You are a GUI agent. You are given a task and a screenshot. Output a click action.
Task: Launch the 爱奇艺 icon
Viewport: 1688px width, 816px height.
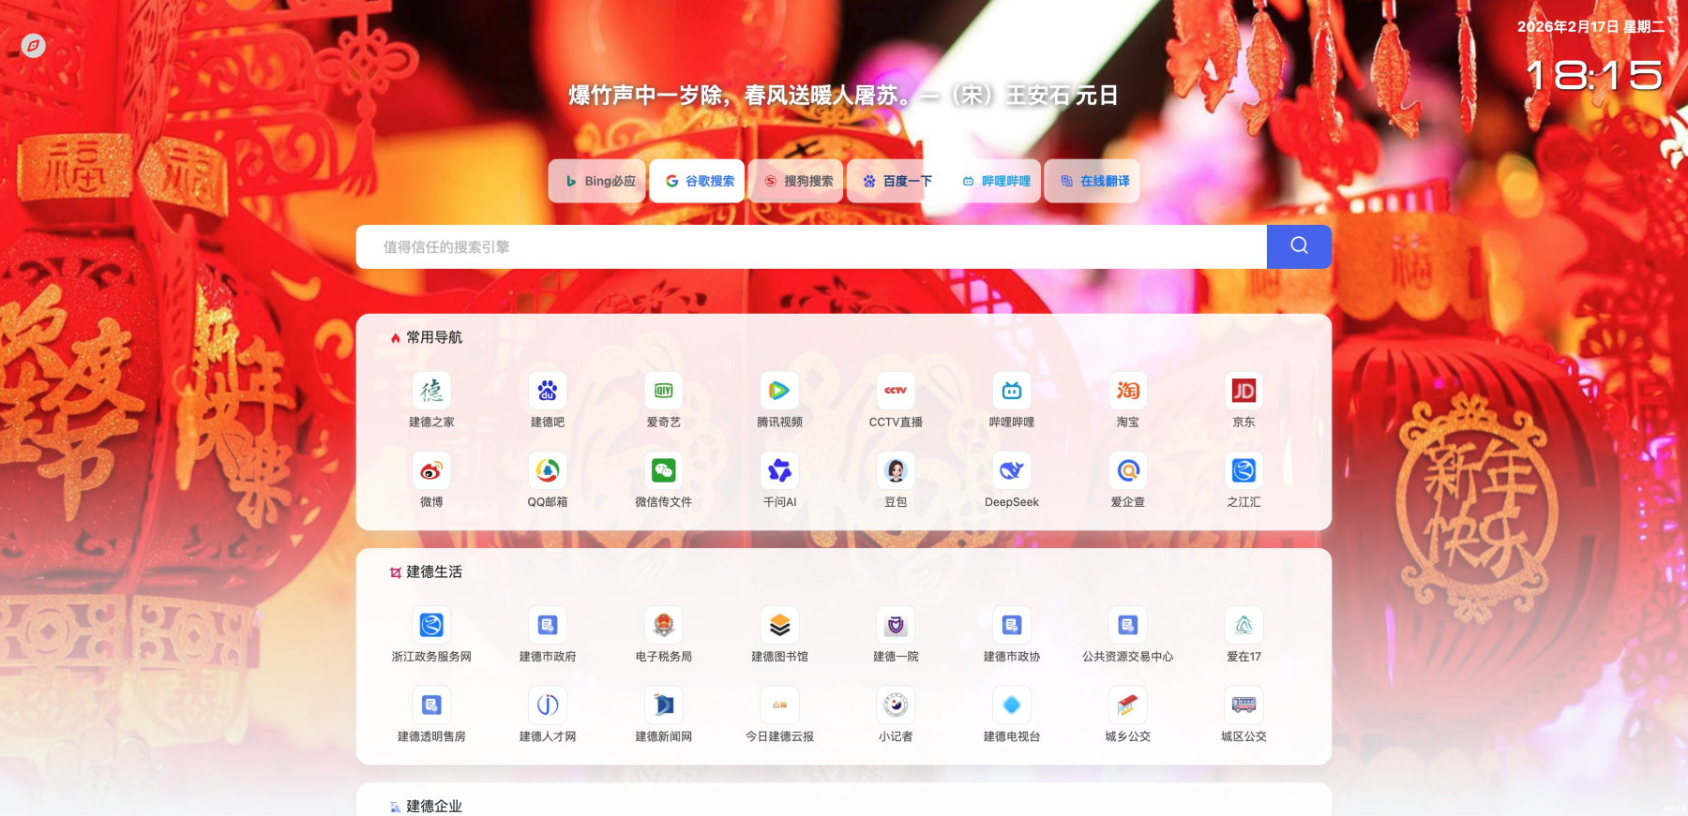[x=664, y=391]
